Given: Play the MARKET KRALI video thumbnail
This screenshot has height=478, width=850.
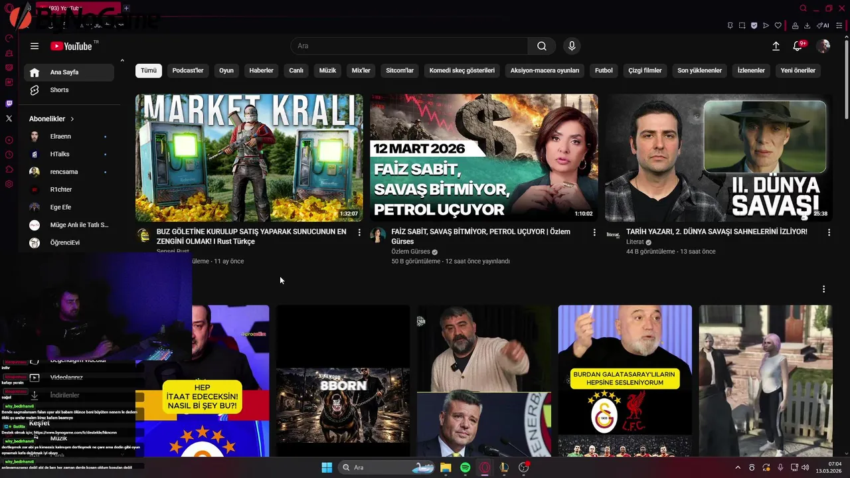Looking at the screenshot, I should (249, 157).
